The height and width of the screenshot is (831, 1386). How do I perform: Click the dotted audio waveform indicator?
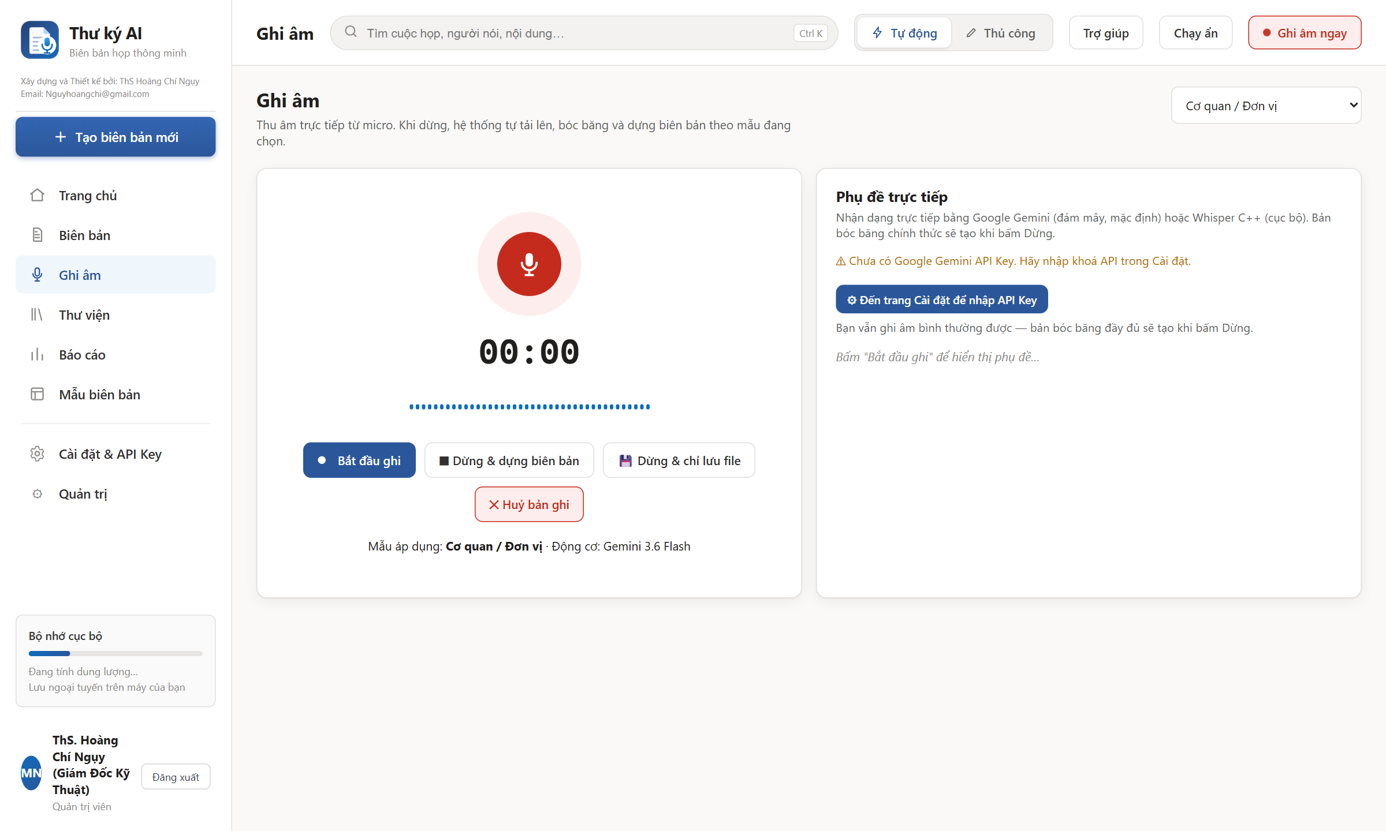point(530,407)
